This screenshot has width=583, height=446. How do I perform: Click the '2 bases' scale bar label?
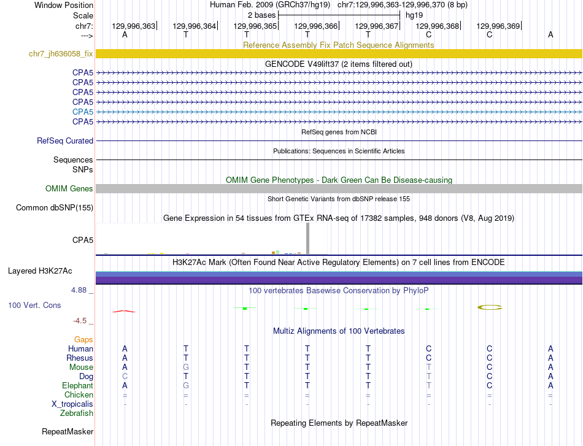coord(262,15)
